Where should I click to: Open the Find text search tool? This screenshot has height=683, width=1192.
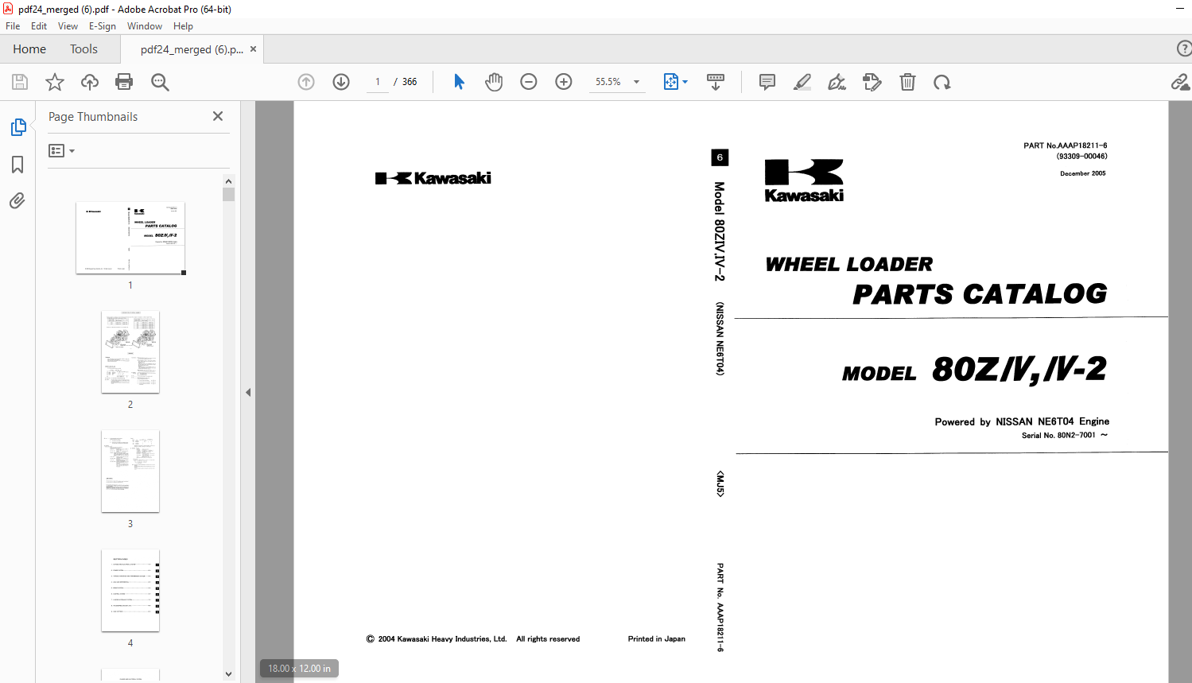click(160, 82)
